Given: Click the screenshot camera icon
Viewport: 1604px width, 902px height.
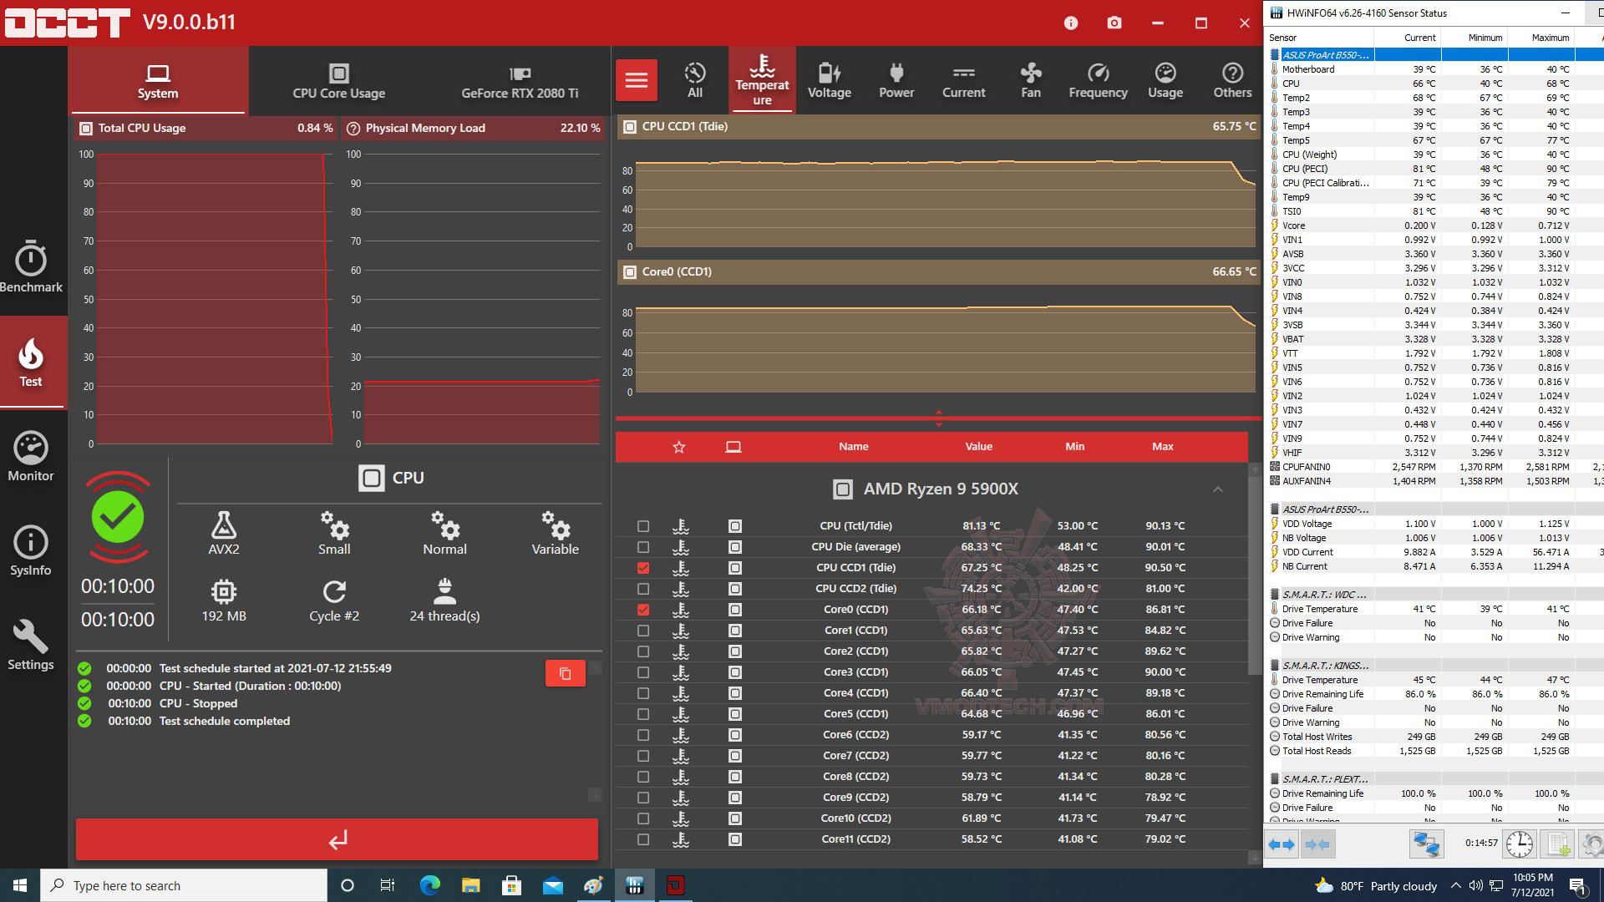Looking at the screenshot, I should (1114, 23).
